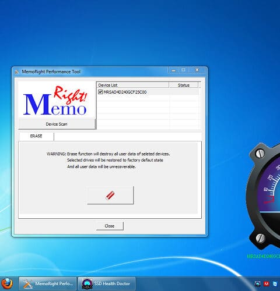Click the Device List column header
The height and width of the screenshot is (291, 280).
(x=133, y=85)
